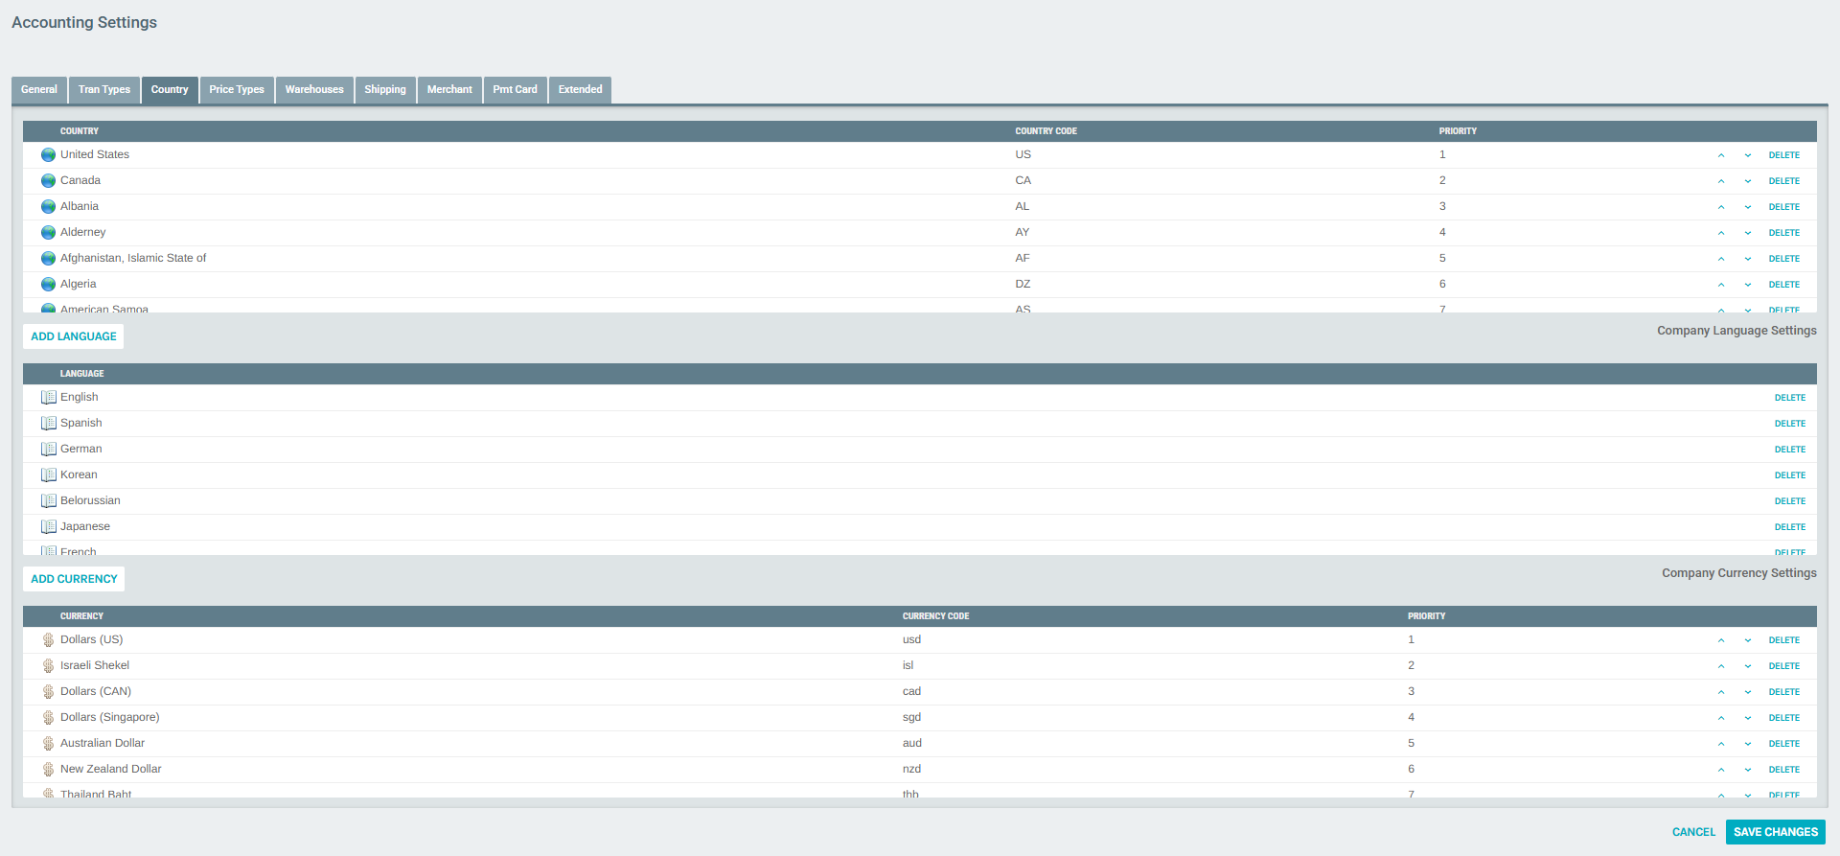The height and width of the screenshot is (856, 1840).
Task: Click the currency icon beside Australian Dollar
Action: (48, 744)
